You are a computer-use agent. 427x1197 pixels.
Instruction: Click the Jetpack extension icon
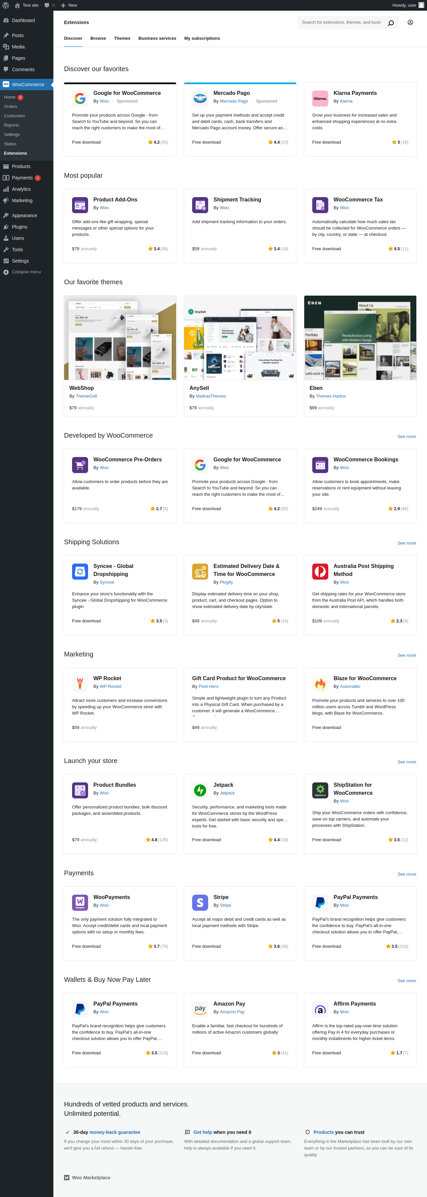pos(200,790)
